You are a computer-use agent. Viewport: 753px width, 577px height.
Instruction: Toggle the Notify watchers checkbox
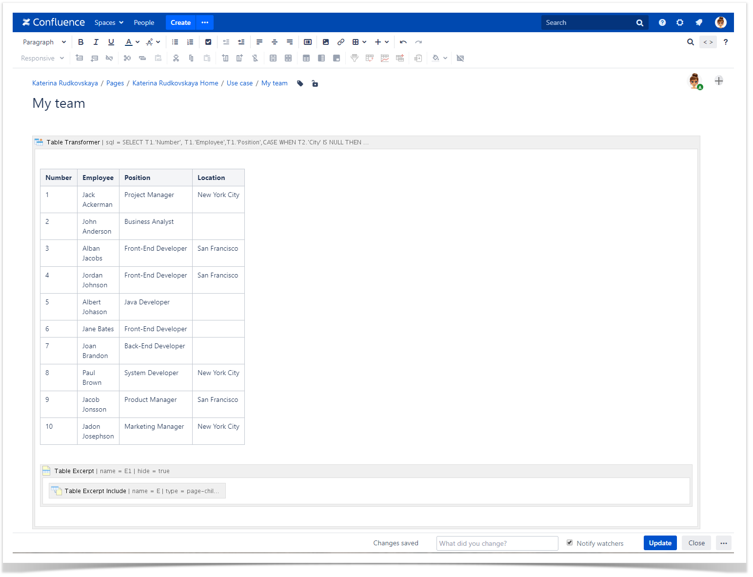click(x=570, y=543)
